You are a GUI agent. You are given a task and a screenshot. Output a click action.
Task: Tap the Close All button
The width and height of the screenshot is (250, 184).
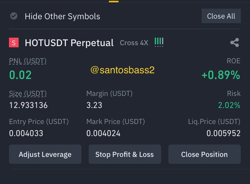[221, 16]
